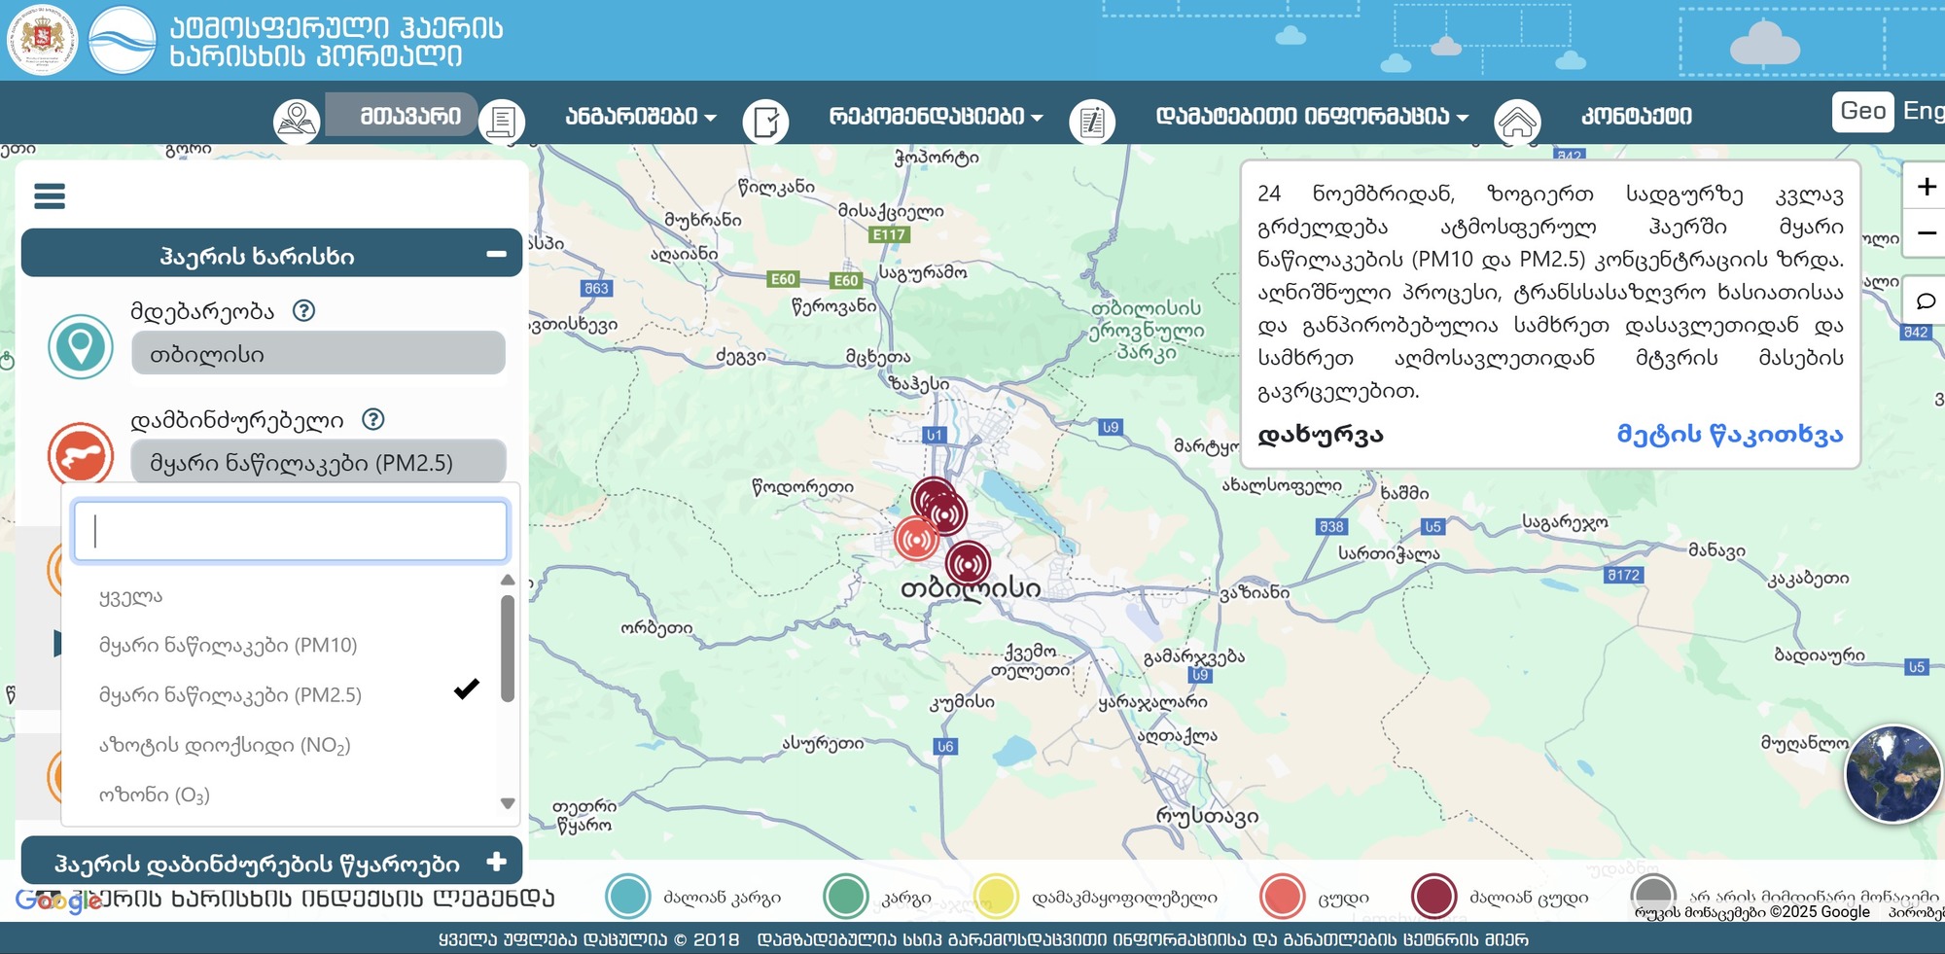Screen dimensions: 1945x954
Task: Open the ანგარიშები menu
Action: tap(640, 117)
